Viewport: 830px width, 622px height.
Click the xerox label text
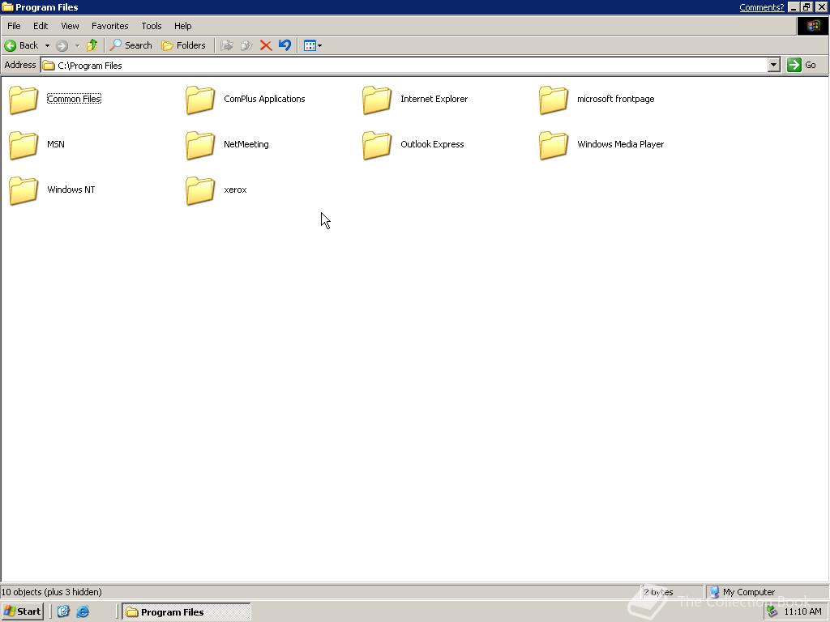(x=236, y=190)
